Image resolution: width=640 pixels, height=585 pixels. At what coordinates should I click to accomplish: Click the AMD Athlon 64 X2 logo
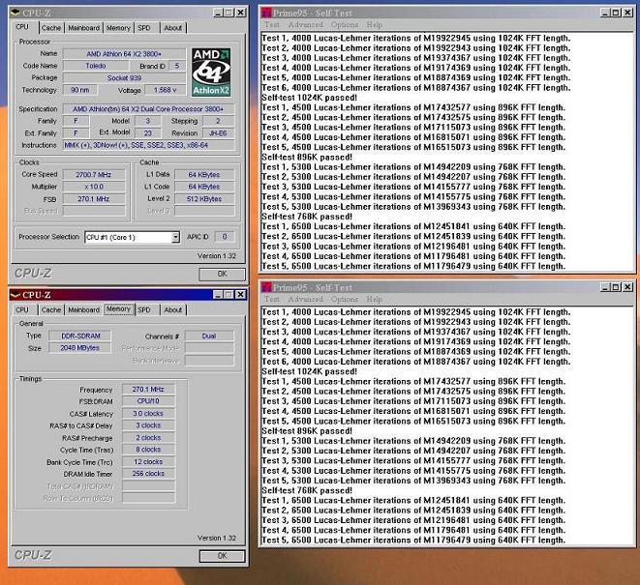pyautogui.click(x=211, y=73)
